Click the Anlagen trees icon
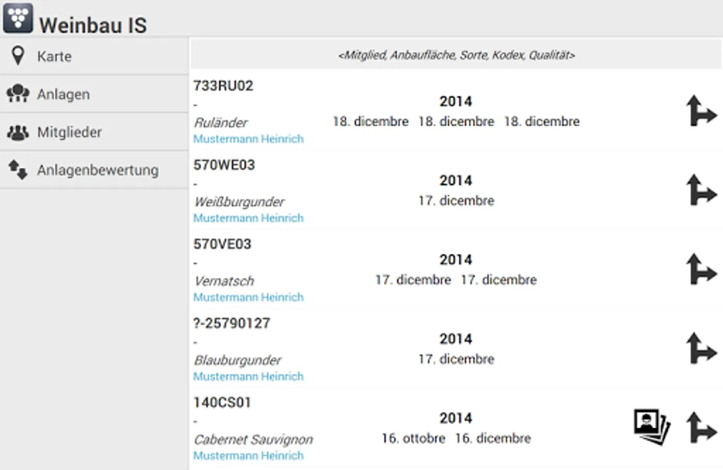 point(18,94)
